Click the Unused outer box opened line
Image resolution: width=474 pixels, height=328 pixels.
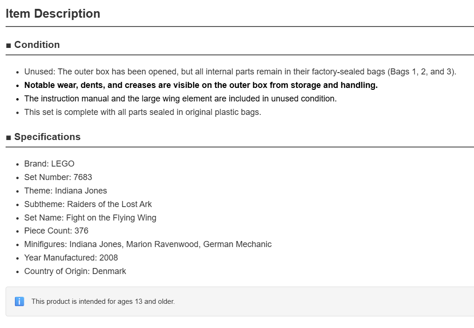tap(240, 72)
